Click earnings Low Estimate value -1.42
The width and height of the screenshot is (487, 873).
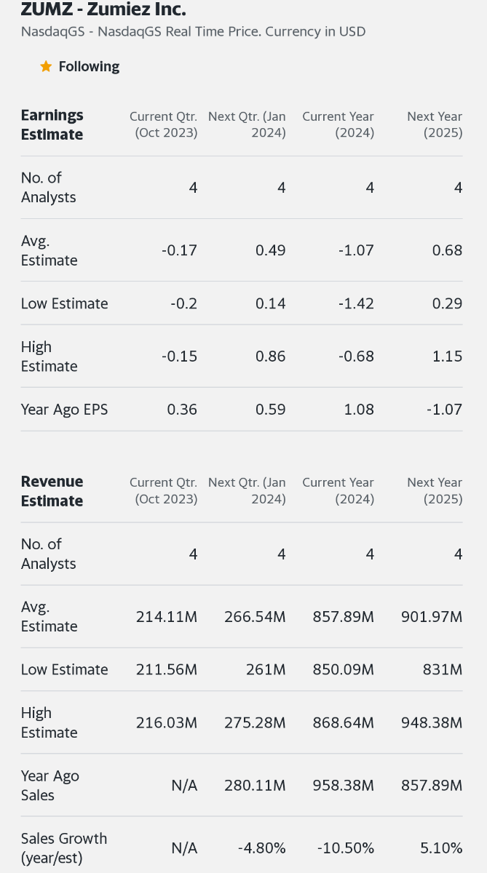point(356,303)
